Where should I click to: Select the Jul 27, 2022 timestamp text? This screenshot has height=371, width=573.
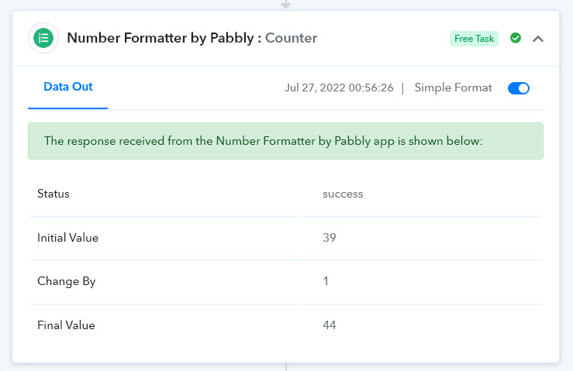click(339, 88)
